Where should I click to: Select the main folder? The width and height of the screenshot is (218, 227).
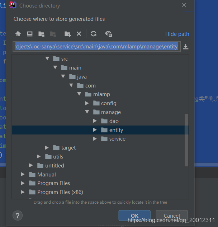click(x=71, y=68)
